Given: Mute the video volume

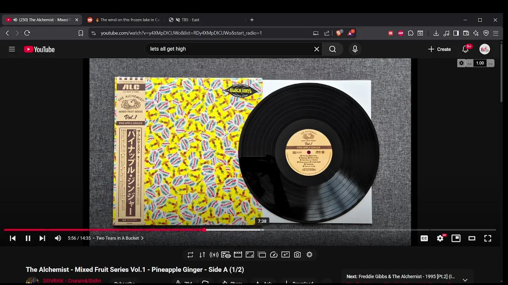Looking at the screenshot, I should (58, 238).
